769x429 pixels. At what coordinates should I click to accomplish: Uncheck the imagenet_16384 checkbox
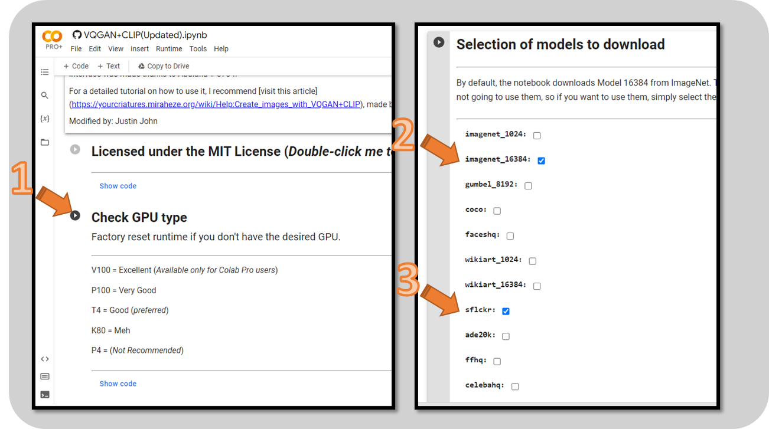541,161
